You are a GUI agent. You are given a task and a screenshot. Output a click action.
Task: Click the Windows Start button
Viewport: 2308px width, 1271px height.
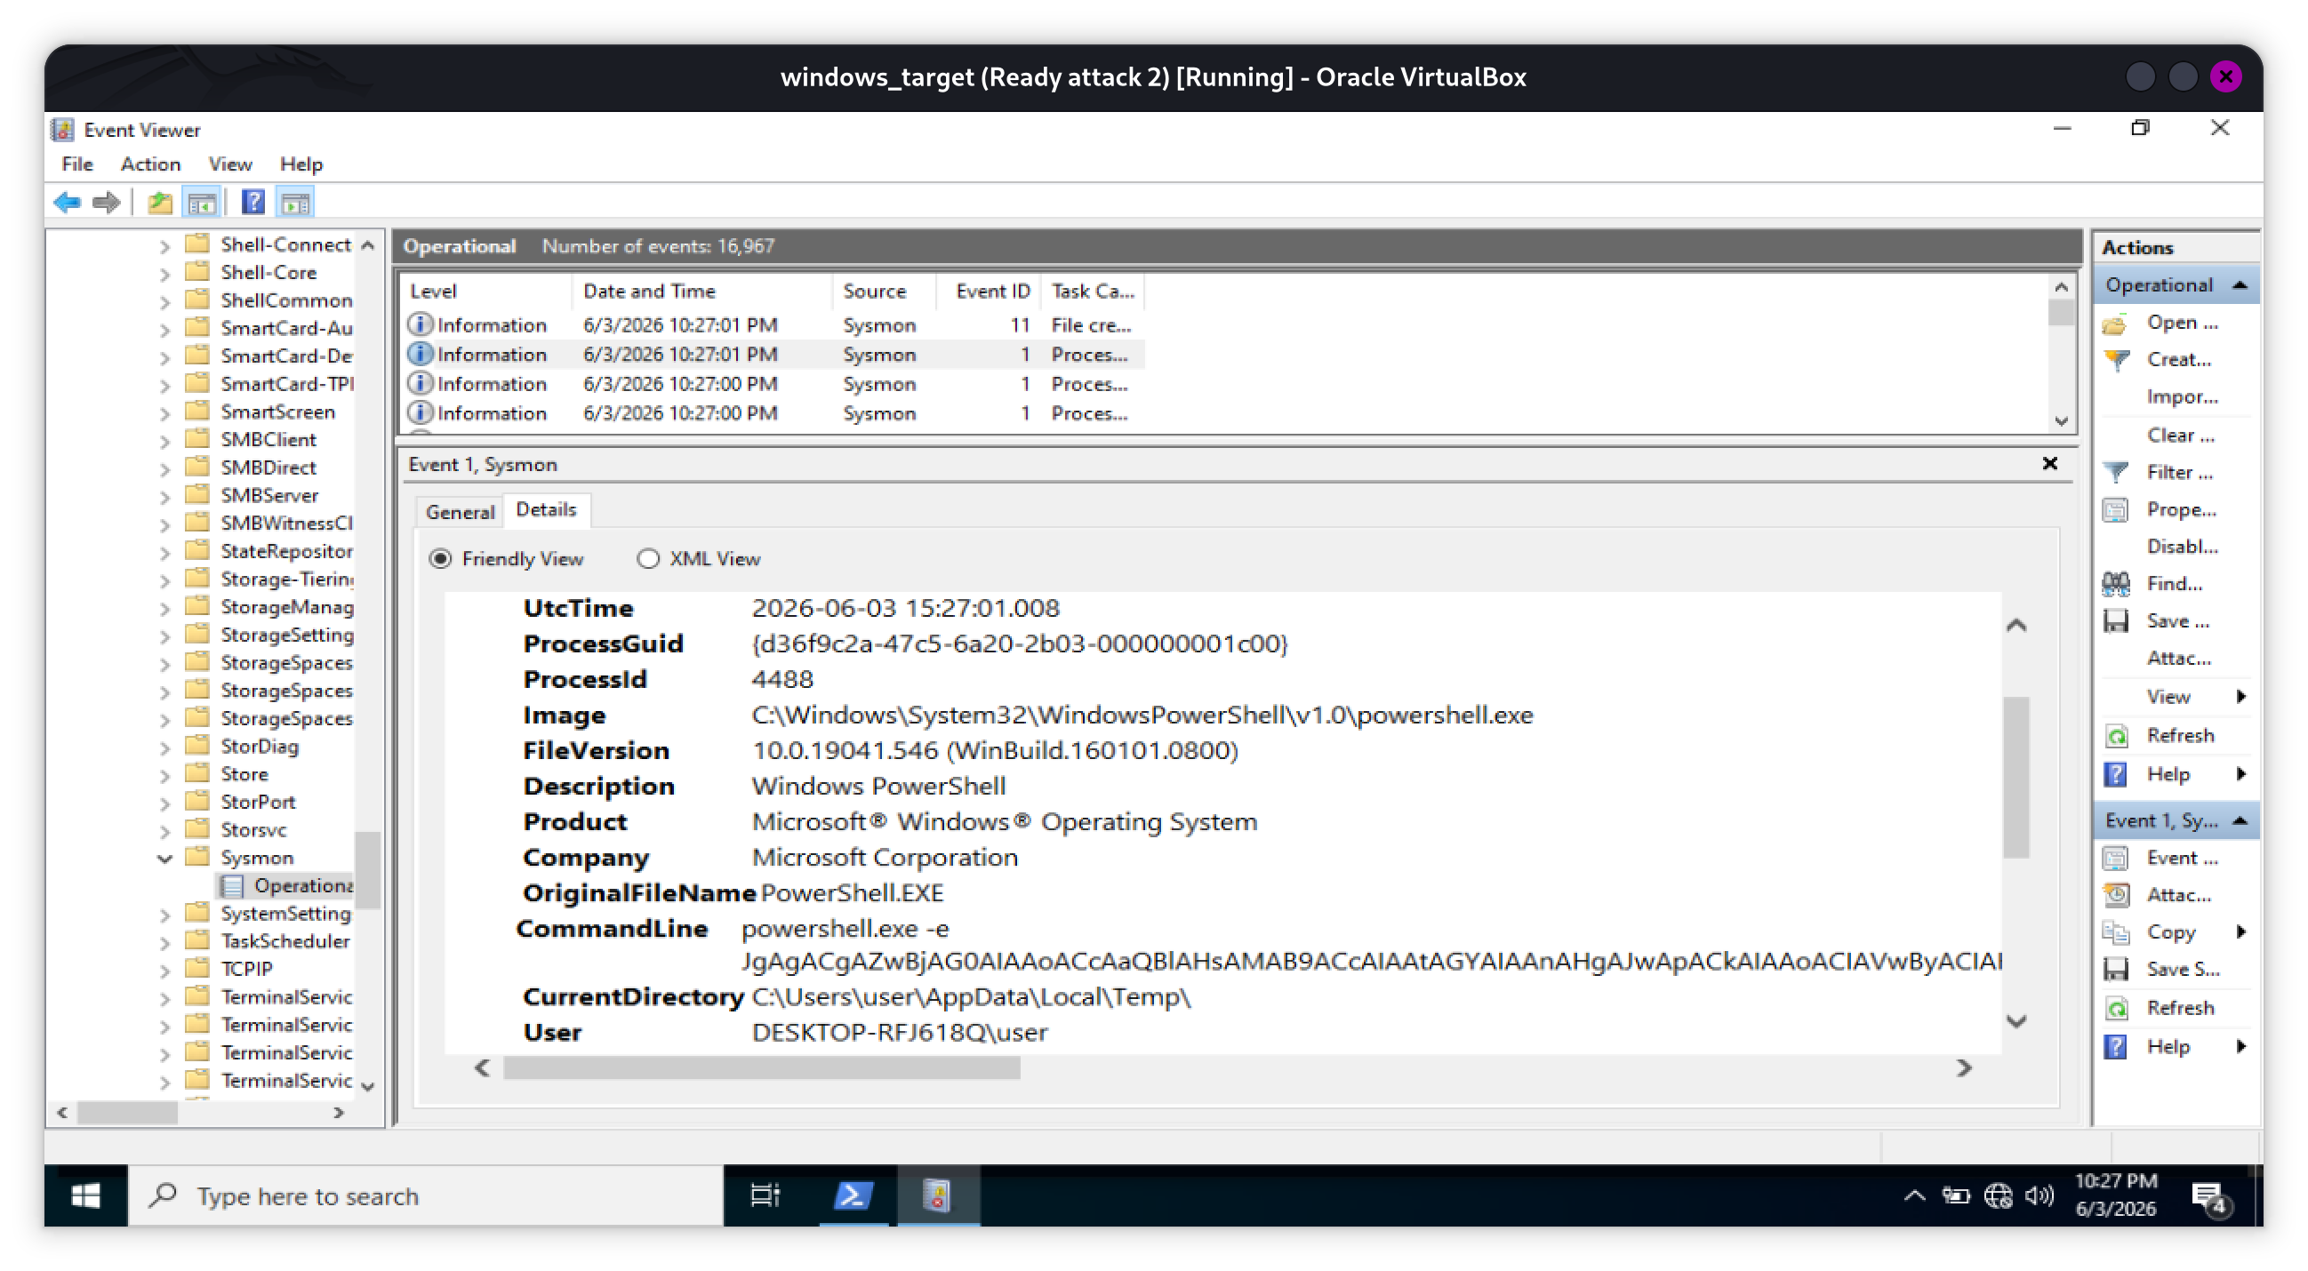coord(86,1195)
